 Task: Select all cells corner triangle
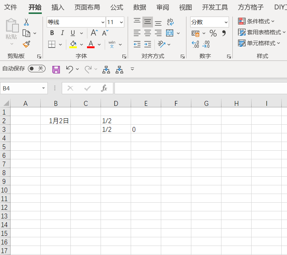point(6,103)
